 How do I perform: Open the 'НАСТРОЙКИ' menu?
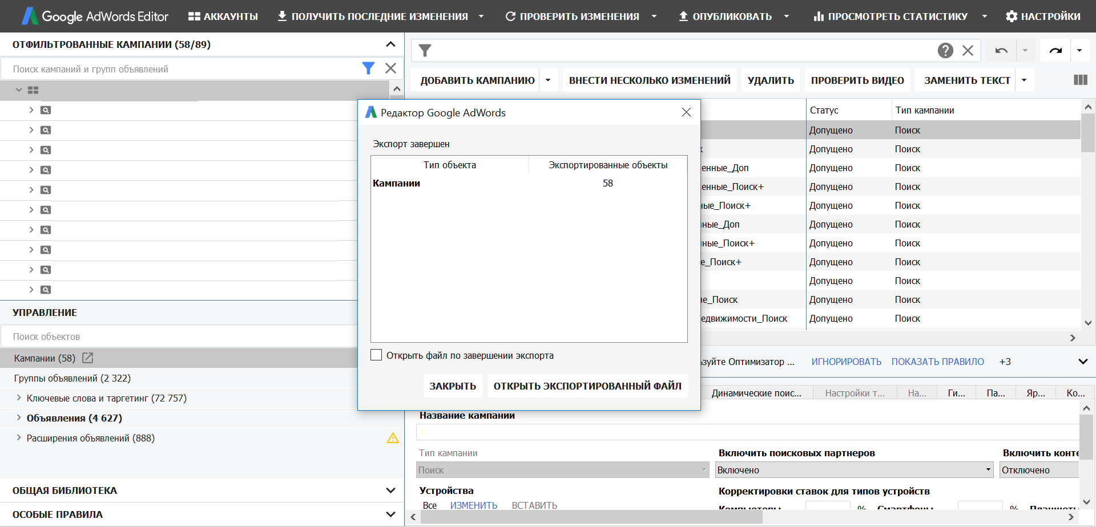1043,17
